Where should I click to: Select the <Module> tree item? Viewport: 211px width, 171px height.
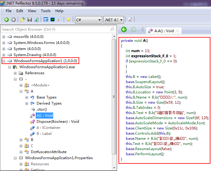[40, 85]
